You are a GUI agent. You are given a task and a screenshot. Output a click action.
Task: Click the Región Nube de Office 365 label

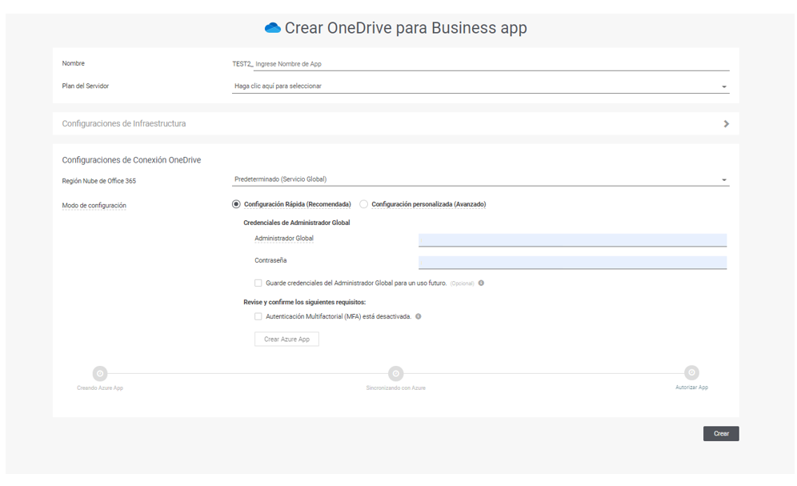pyautogui.click(x=98, y=181)
